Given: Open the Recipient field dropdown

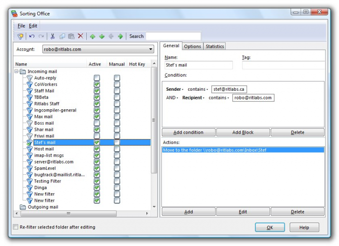Looking at the screenshot, I should pyautogui.click(x=193, y=98).
